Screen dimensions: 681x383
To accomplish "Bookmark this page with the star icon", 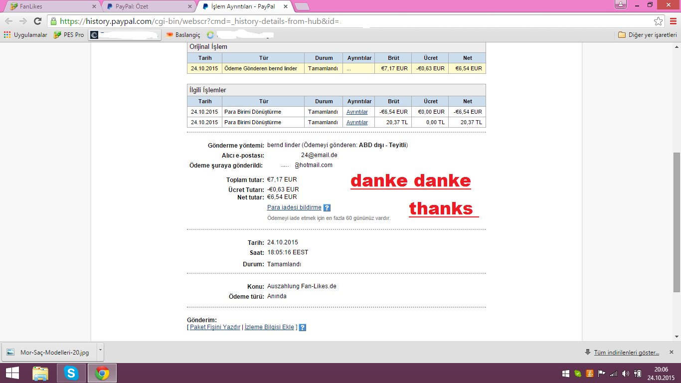I will point(658,21).
